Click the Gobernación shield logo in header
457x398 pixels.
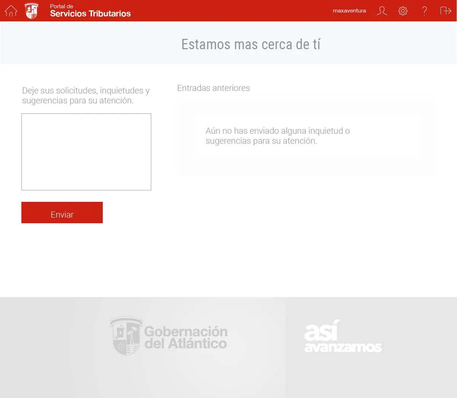tap(32, 11)
